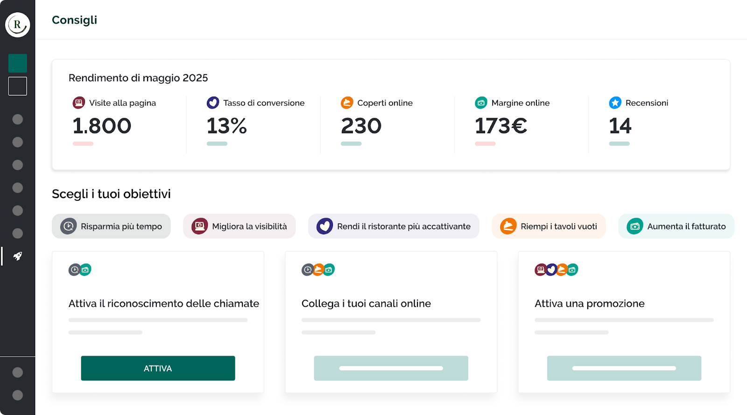Click the Recensioni blue star icon
The width and height of the screenshot is (747, 415).
[x=615, y=103]
